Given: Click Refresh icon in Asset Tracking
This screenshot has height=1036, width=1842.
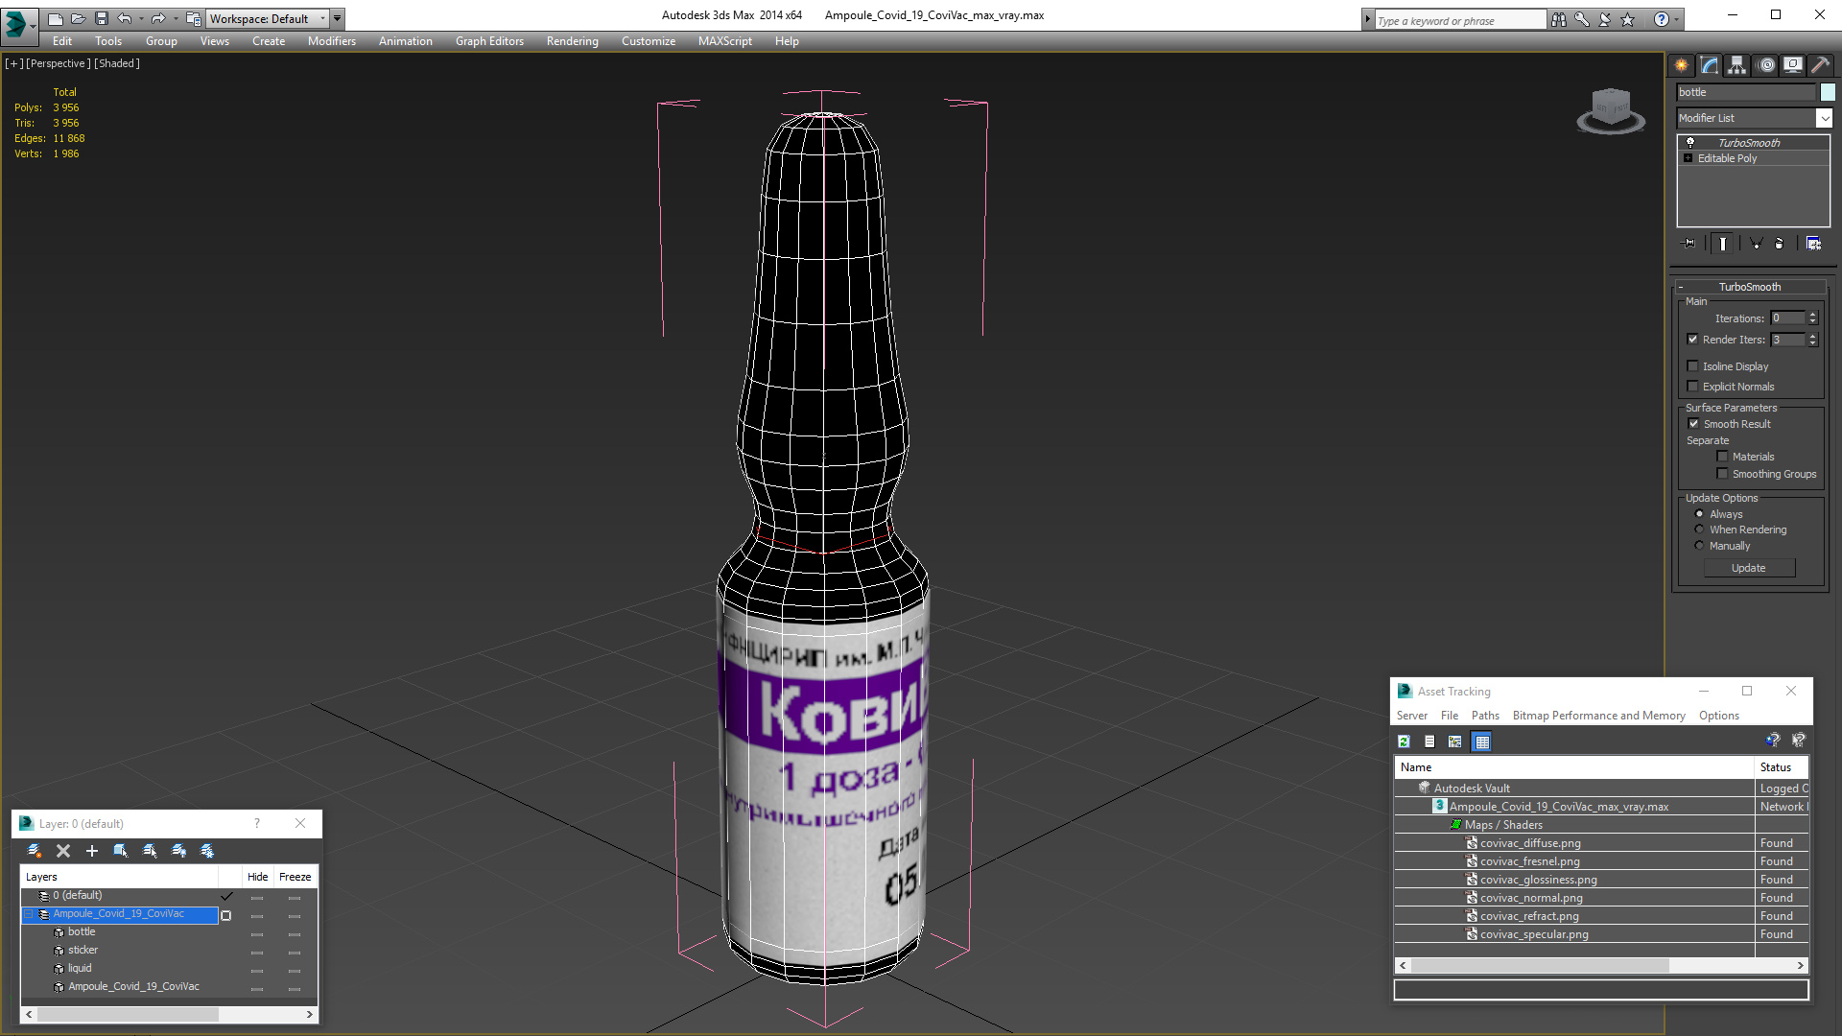Looking at the screenshot, I should tap(1404, 742).
